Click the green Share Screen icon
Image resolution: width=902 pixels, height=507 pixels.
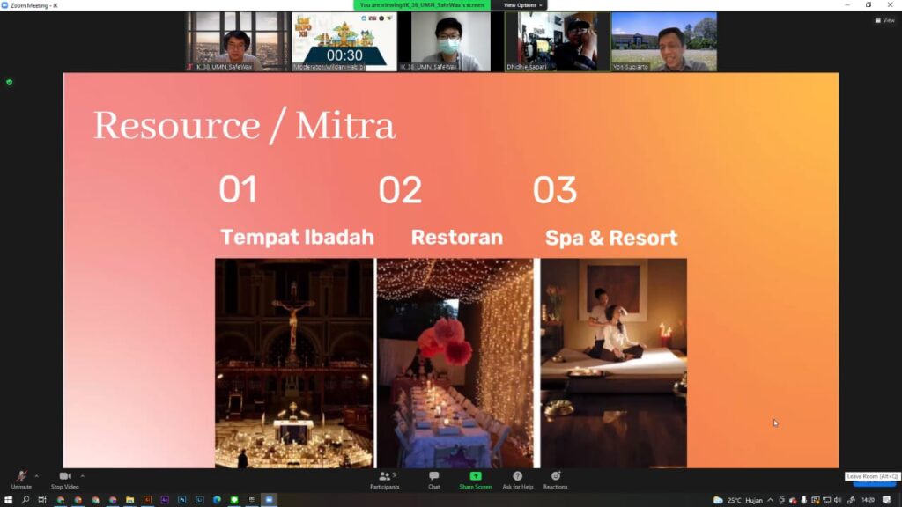[x=475, y=477]
